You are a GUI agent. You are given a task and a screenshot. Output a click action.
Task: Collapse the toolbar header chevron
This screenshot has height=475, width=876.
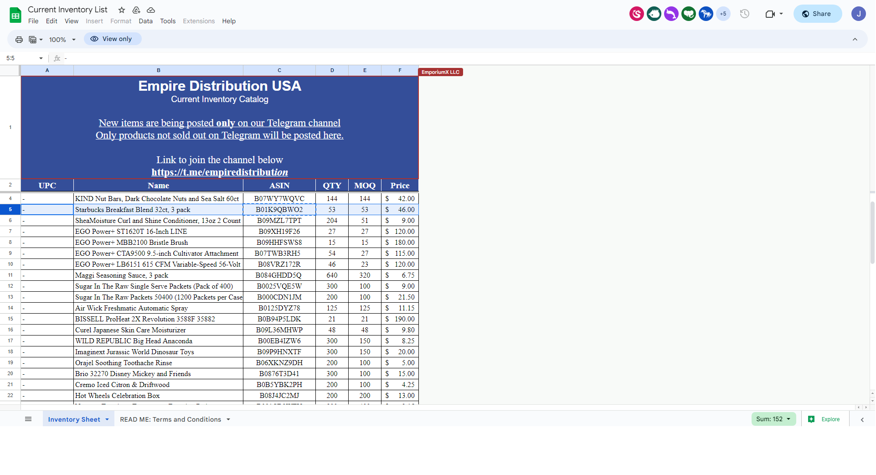coord(855,40)
